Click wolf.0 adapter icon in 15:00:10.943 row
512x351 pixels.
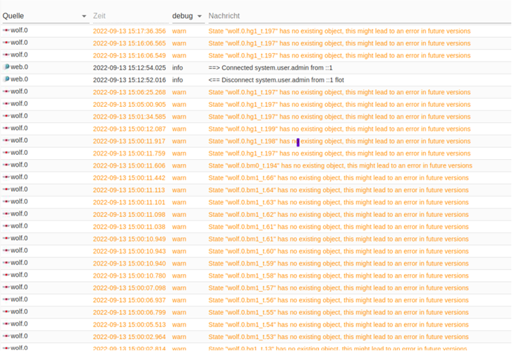[x=6, y=251]
